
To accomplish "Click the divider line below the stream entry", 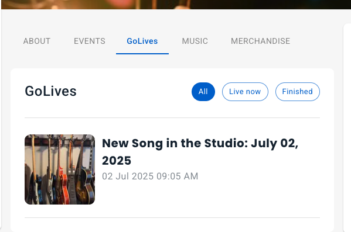I will tap(172, 217).
